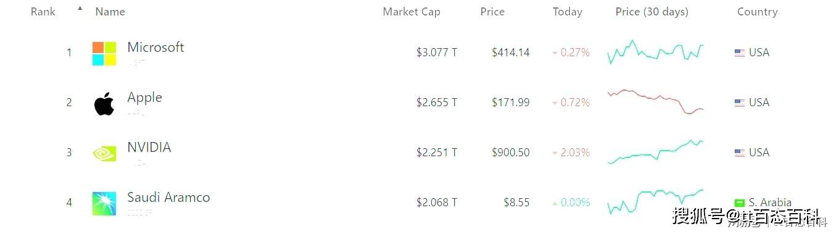
Task: Open NVIDIA 30-day price chart
Action: (x=655, y=152)
